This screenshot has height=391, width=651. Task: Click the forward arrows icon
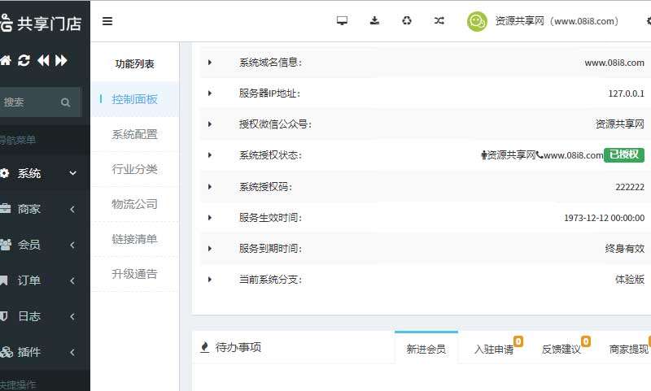click(x=61, y=60)
